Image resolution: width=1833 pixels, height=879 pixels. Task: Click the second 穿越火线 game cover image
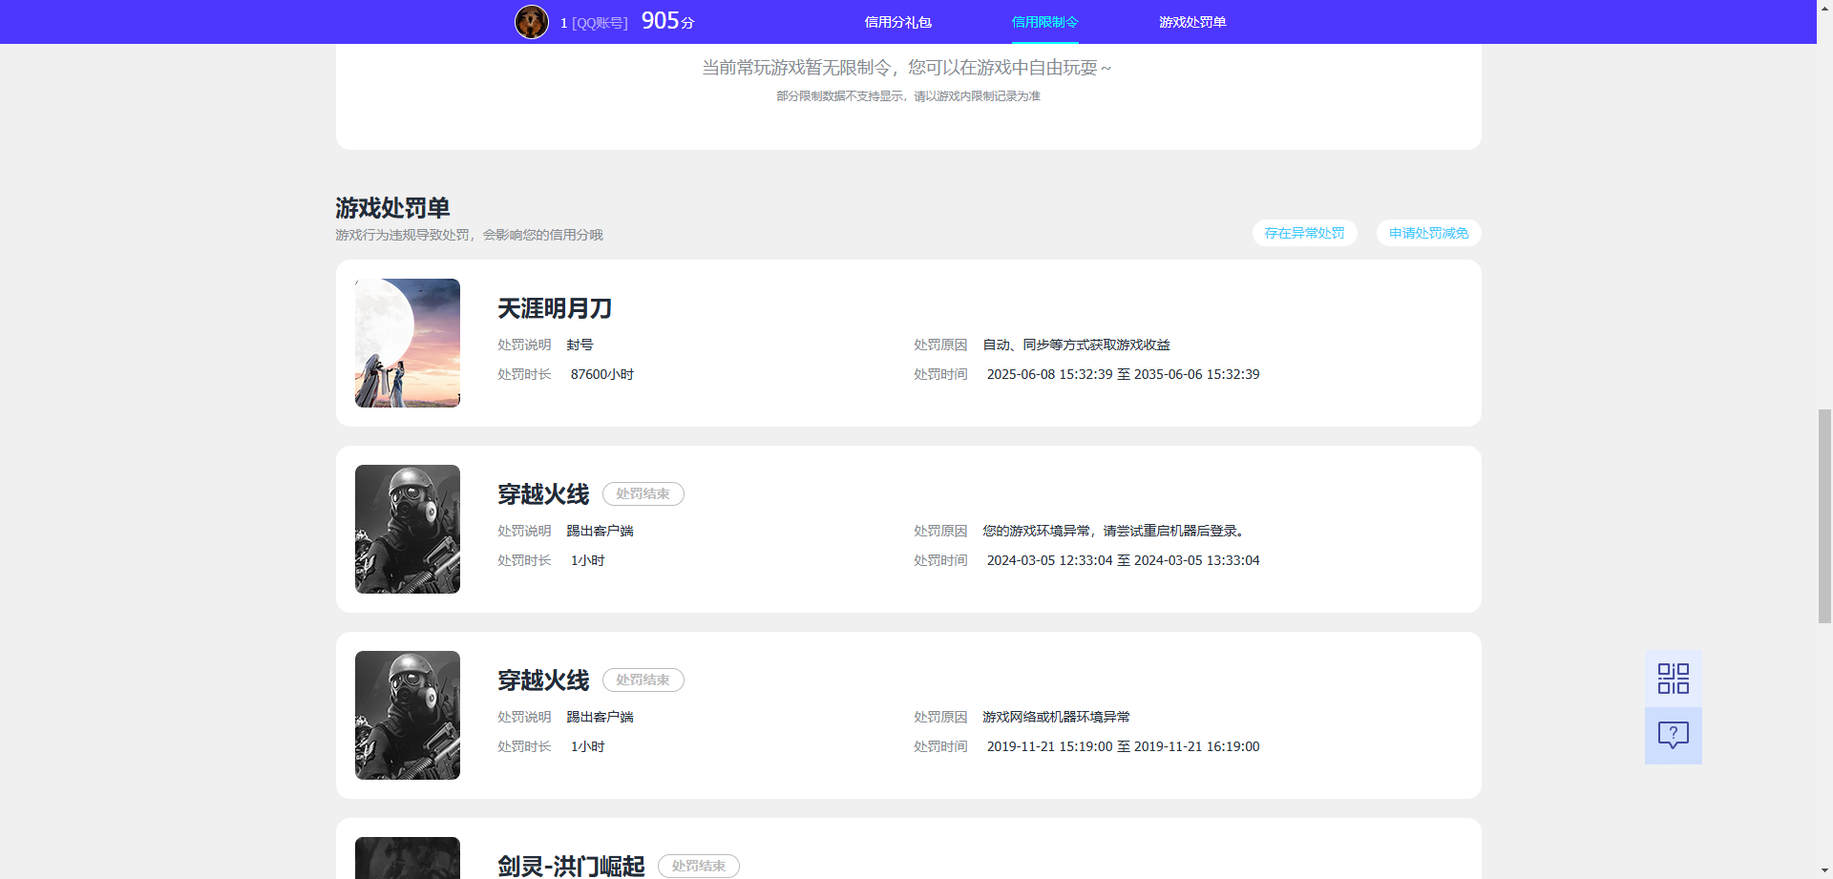[407, 715]
